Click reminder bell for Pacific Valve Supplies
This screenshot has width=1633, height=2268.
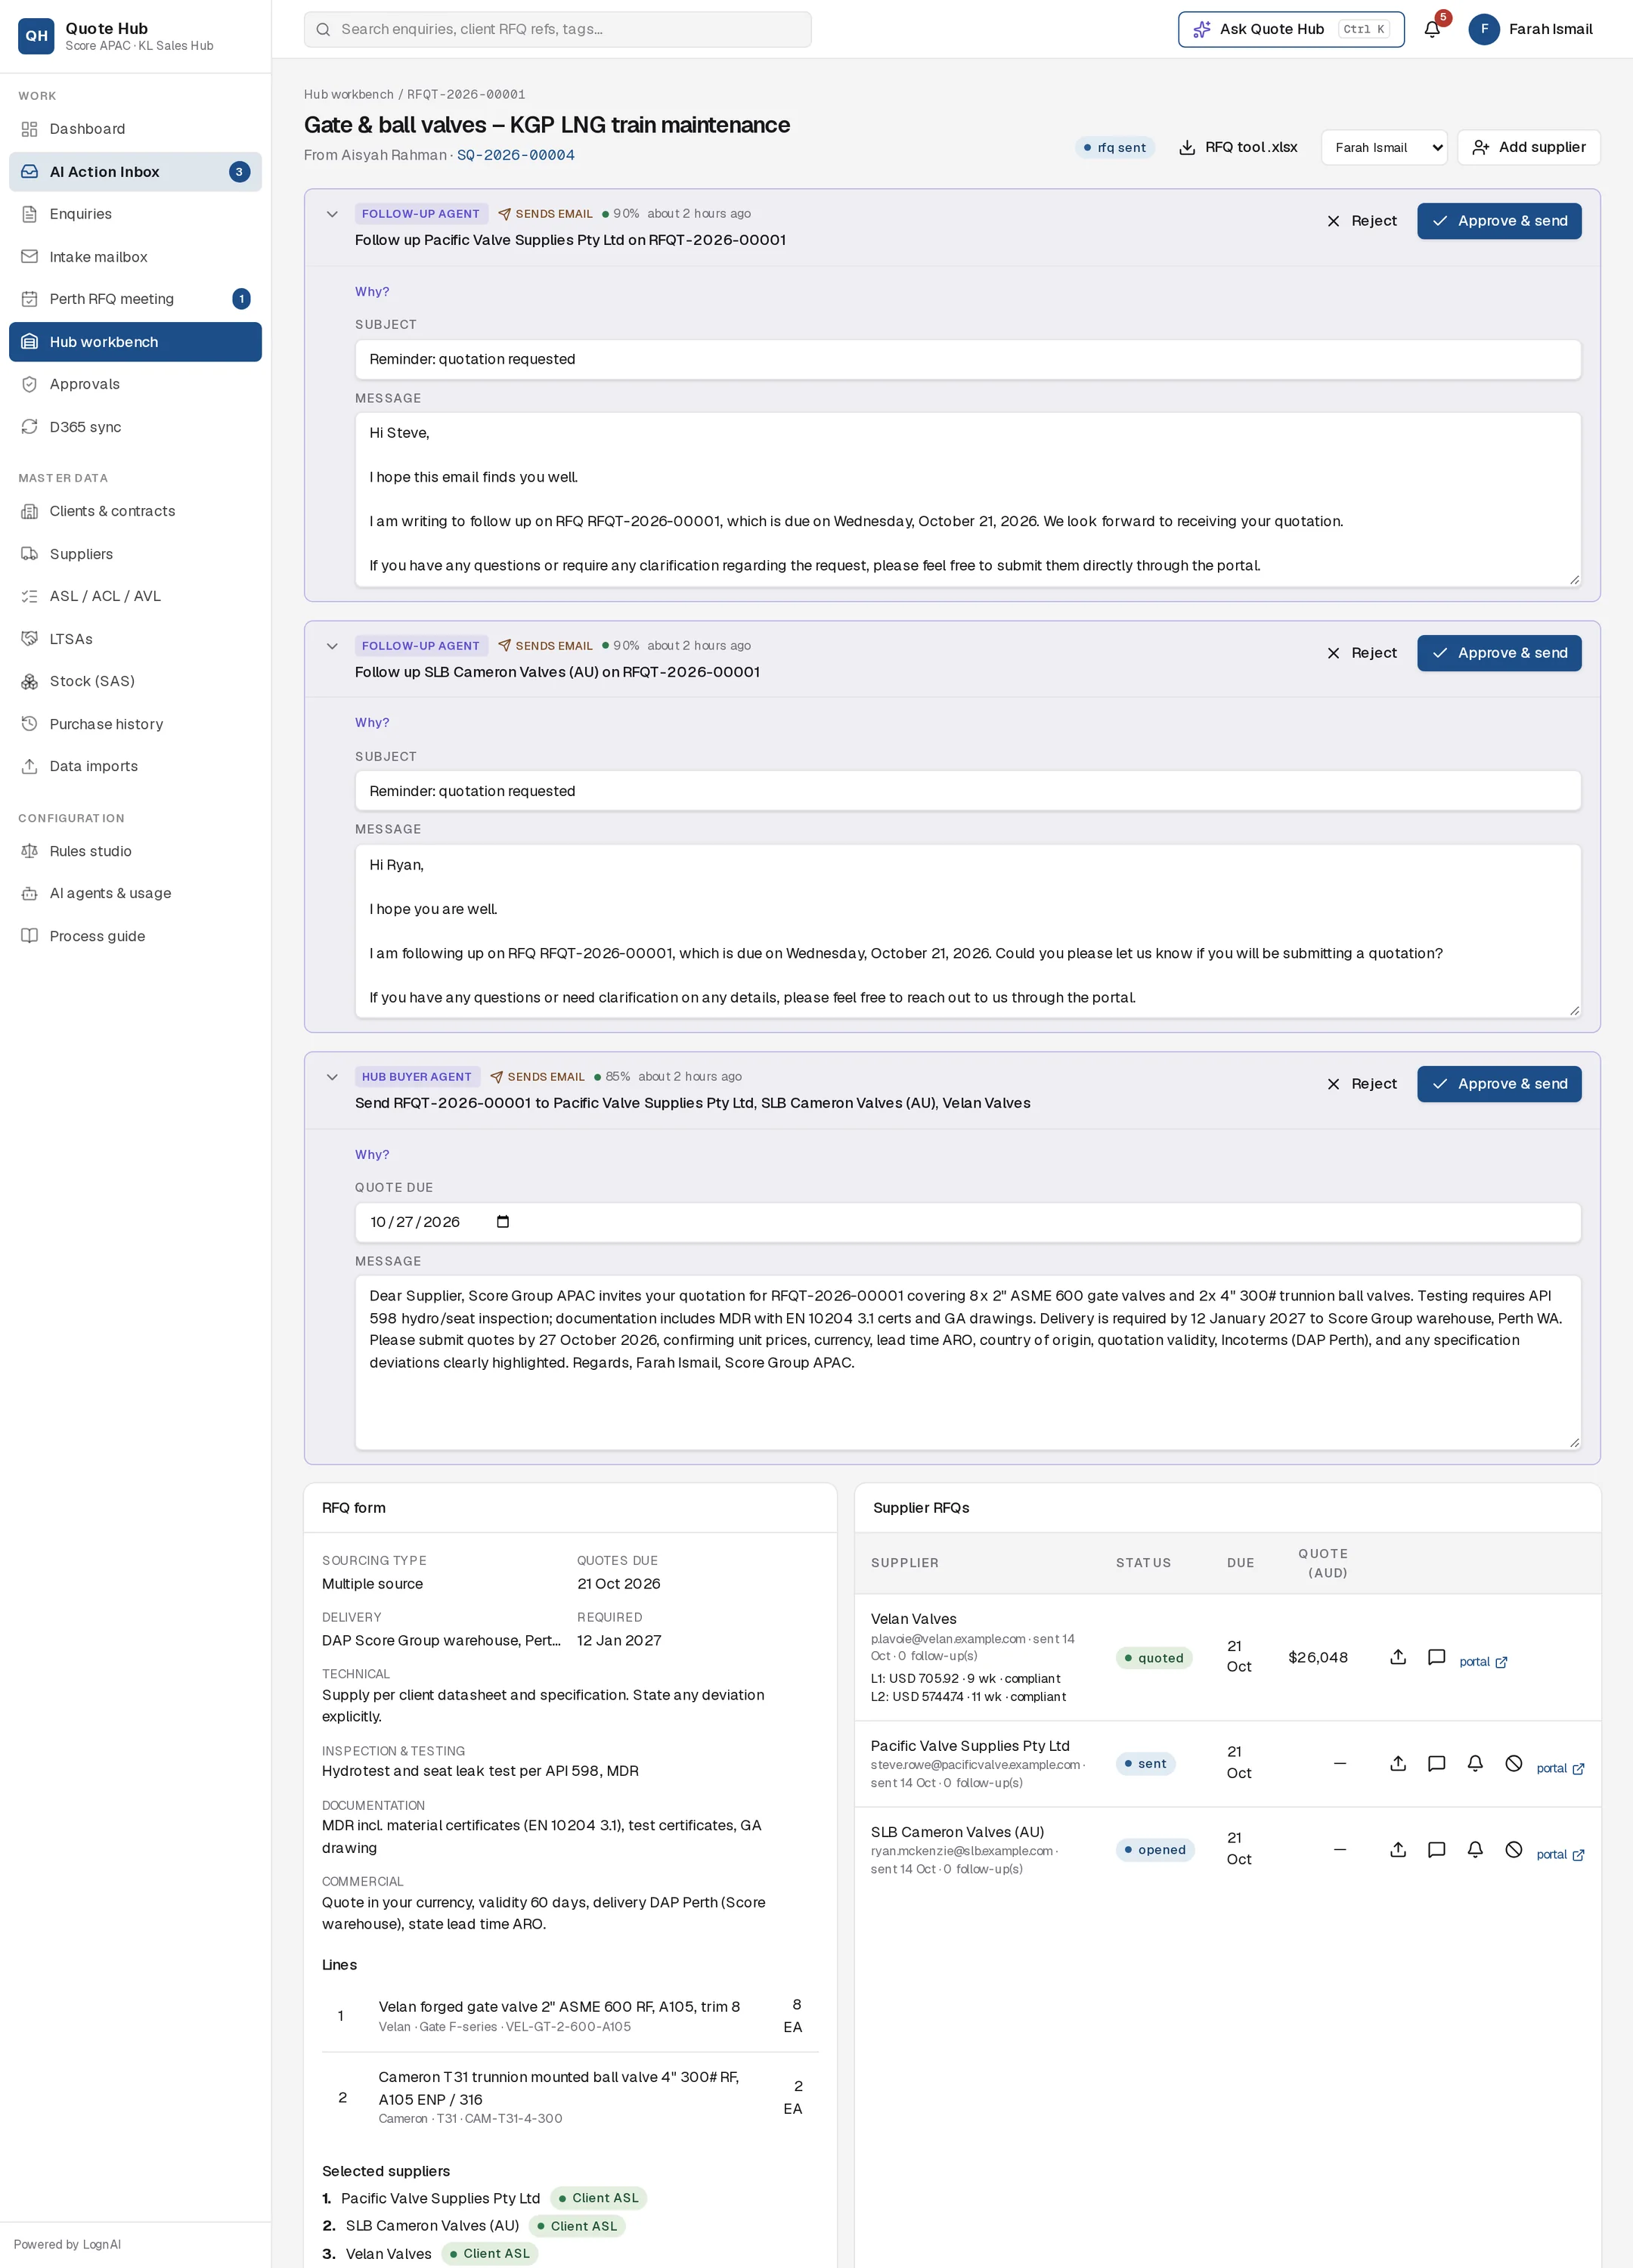tap(1475, 1764)
